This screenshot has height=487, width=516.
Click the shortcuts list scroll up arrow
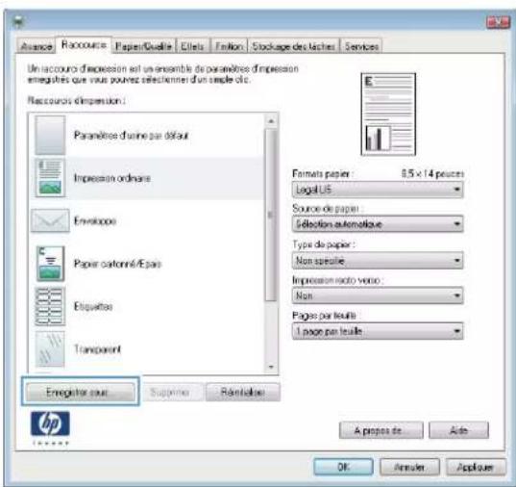271,121
